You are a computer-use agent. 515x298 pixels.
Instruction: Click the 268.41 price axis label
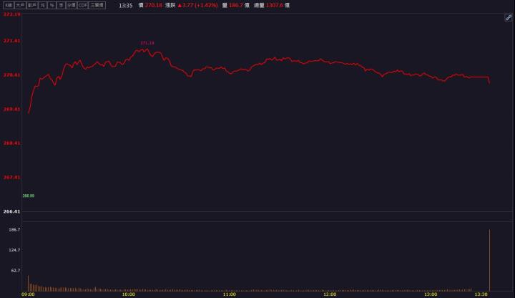[x=12, y=143]
